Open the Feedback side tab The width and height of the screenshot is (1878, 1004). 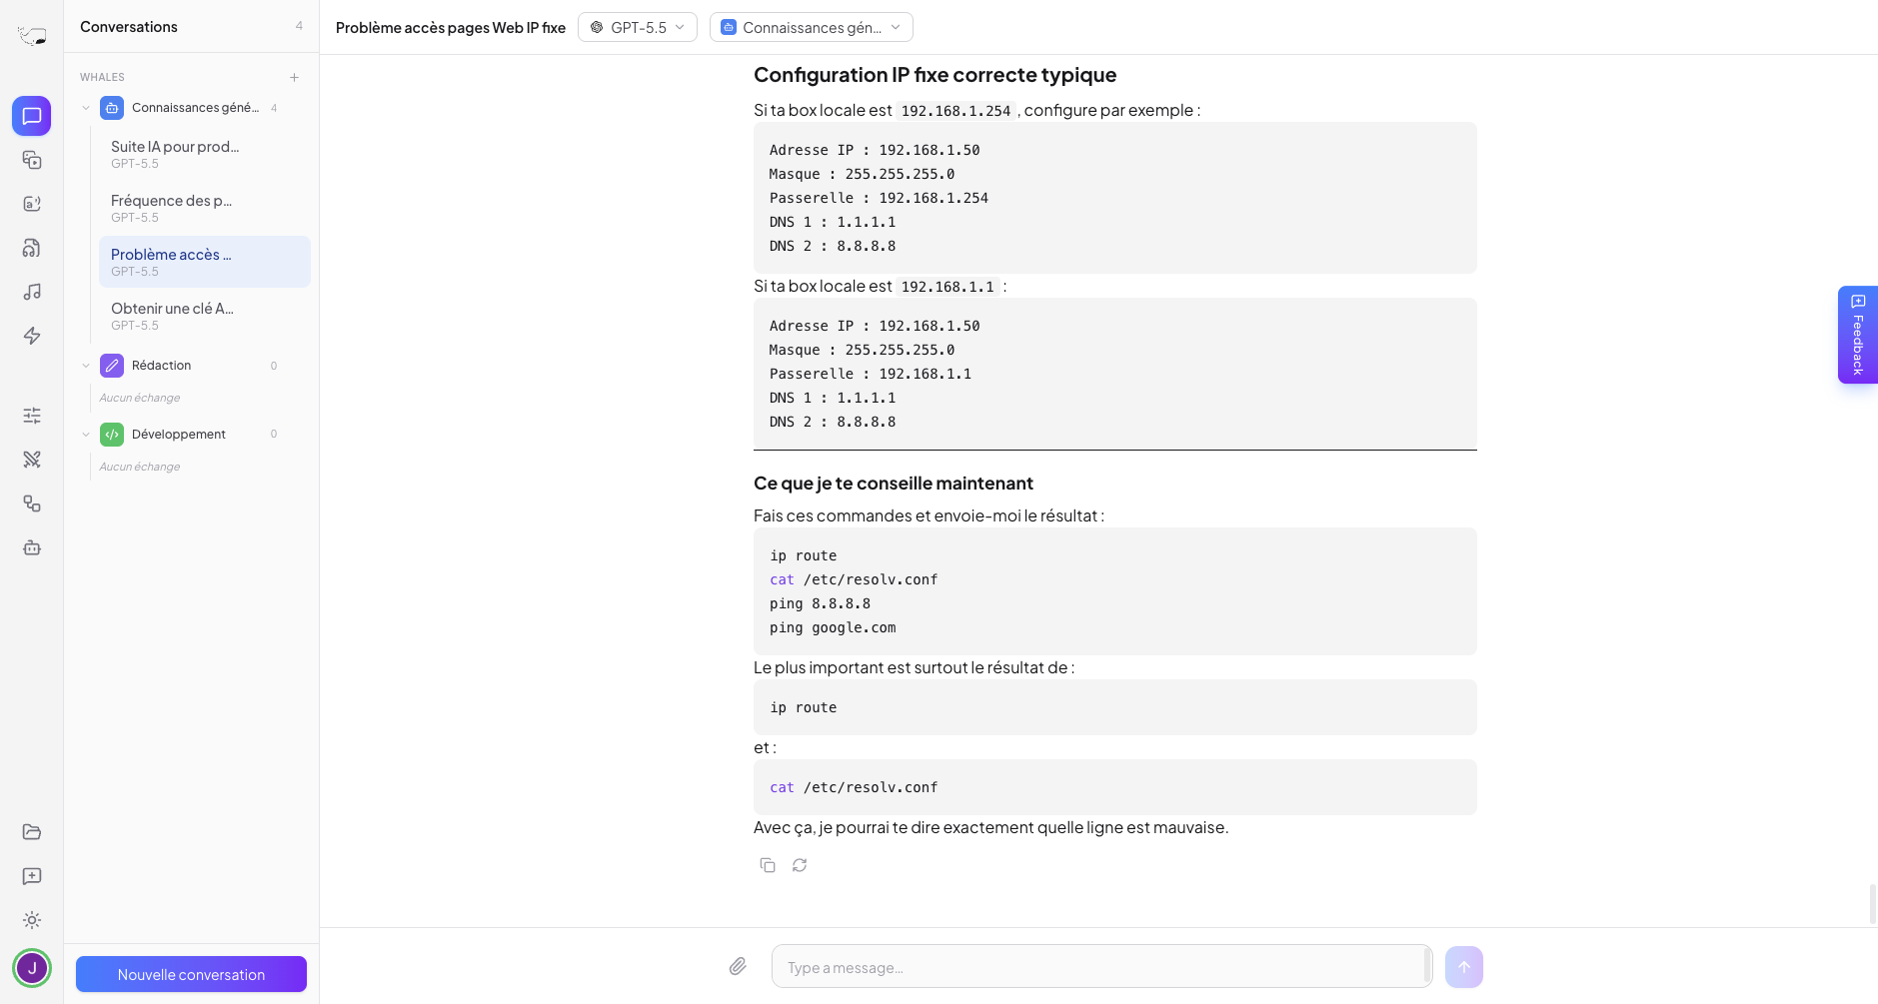[x=1858, y=335]
